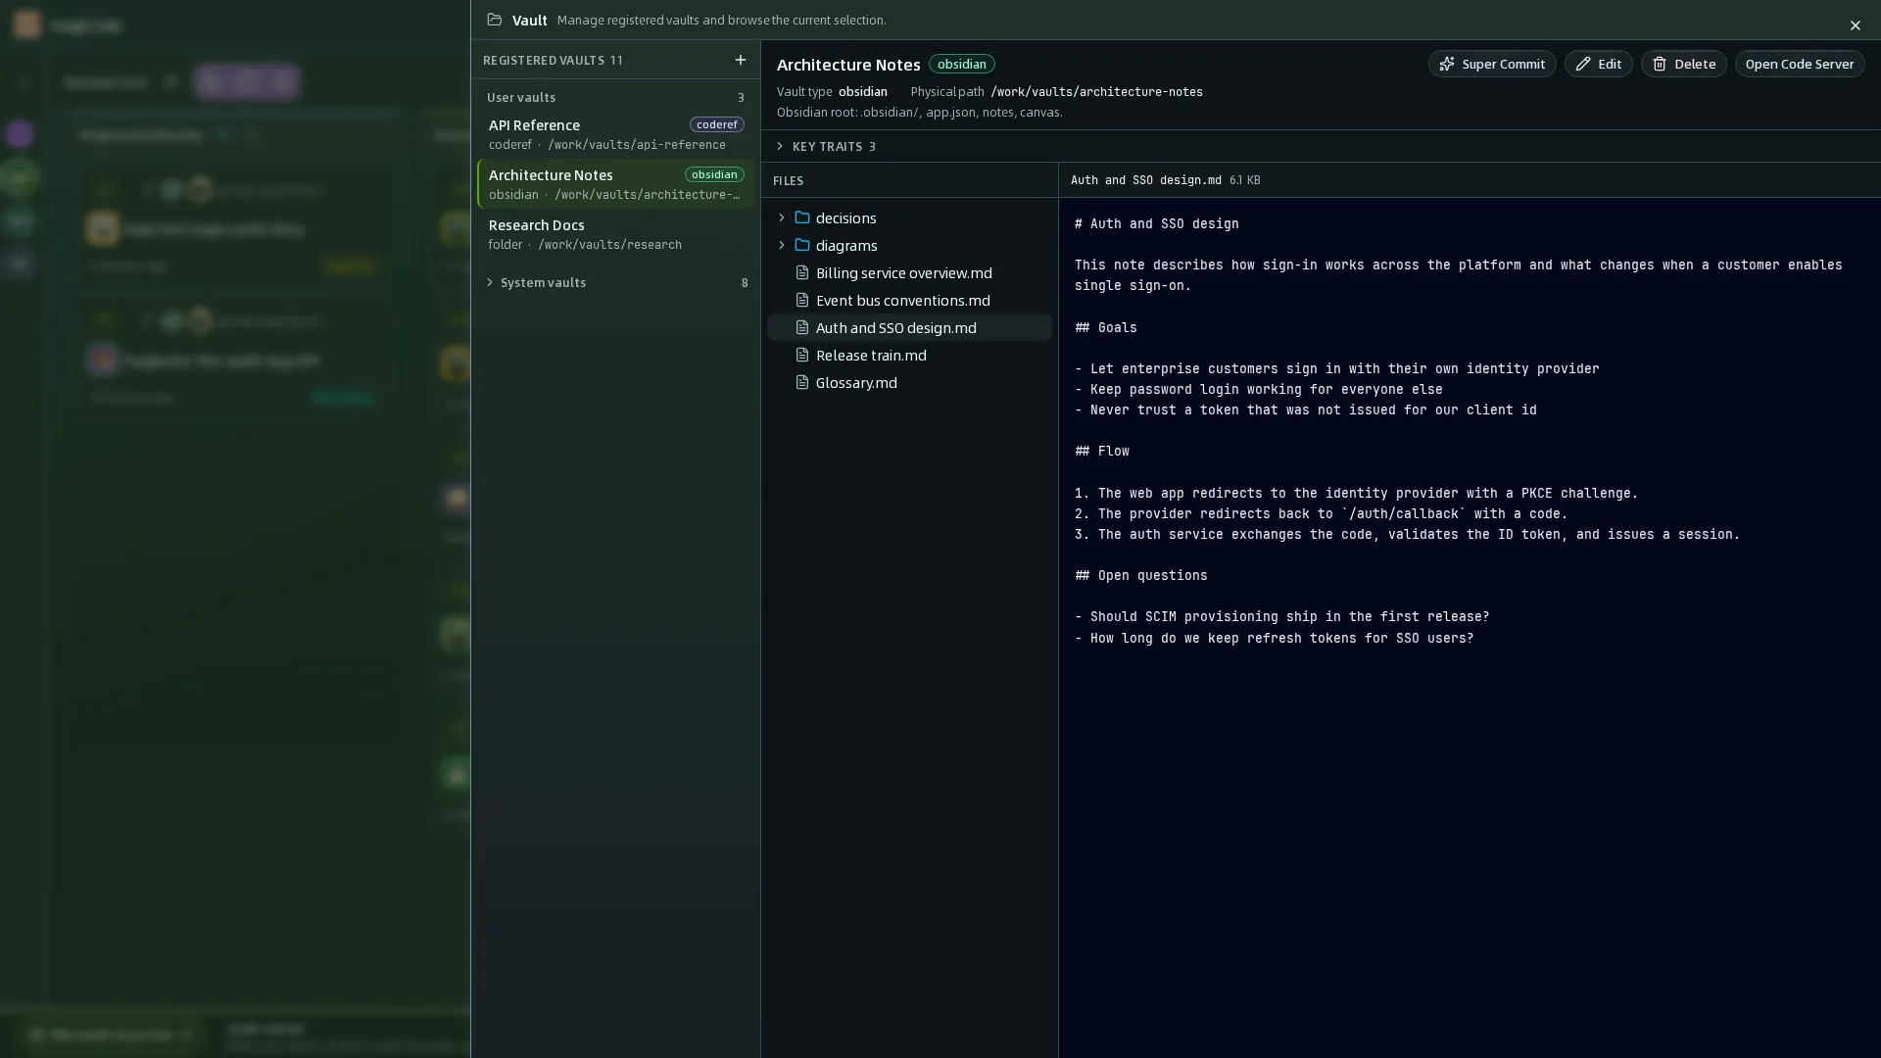Image resolution: width=1881 pixels, height=1058 pixels.
Task: Select the Research Docs vault
Action: (x=616, y=234)
